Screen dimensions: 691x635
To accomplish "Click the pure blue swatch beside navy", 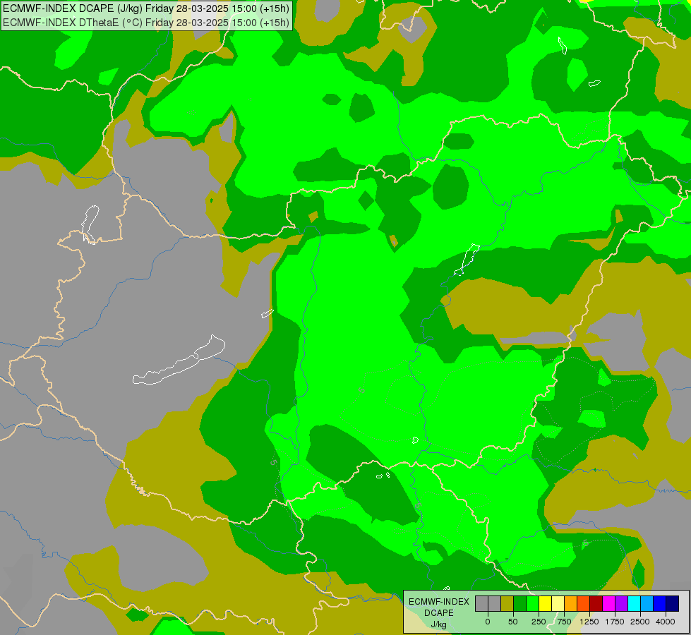I will (659, 603).
